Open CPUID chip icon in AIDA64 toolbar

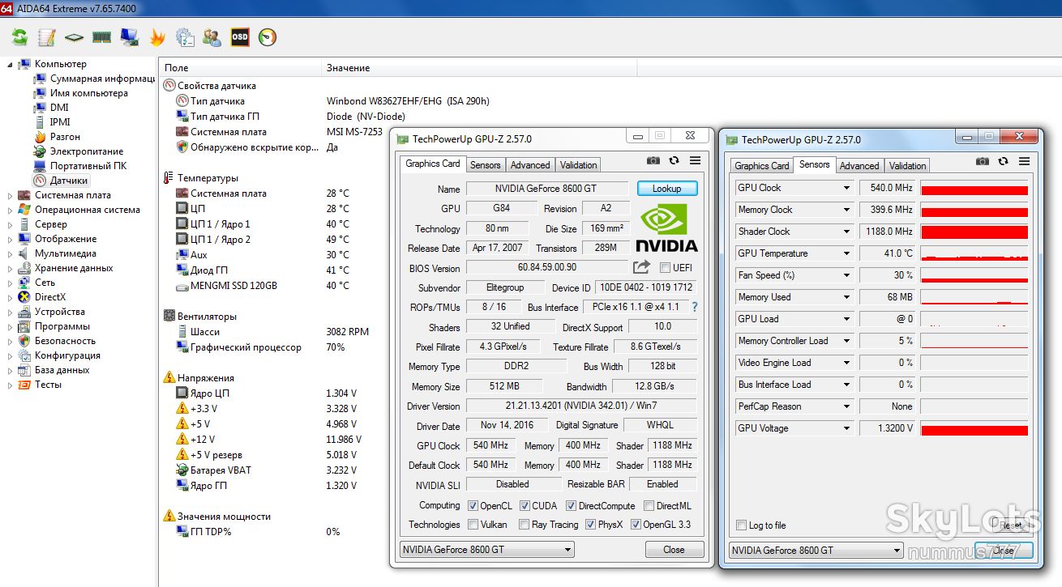(75, 37)
